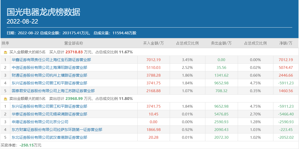299x149 pixels.
Task: Click the icon beside 买入金额最大的前5名
Action: 6,52
